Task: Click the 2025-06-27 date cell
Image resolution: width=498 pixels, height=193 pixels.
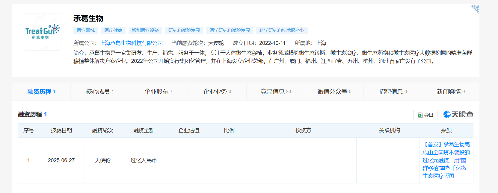Action: pos(61,160)
